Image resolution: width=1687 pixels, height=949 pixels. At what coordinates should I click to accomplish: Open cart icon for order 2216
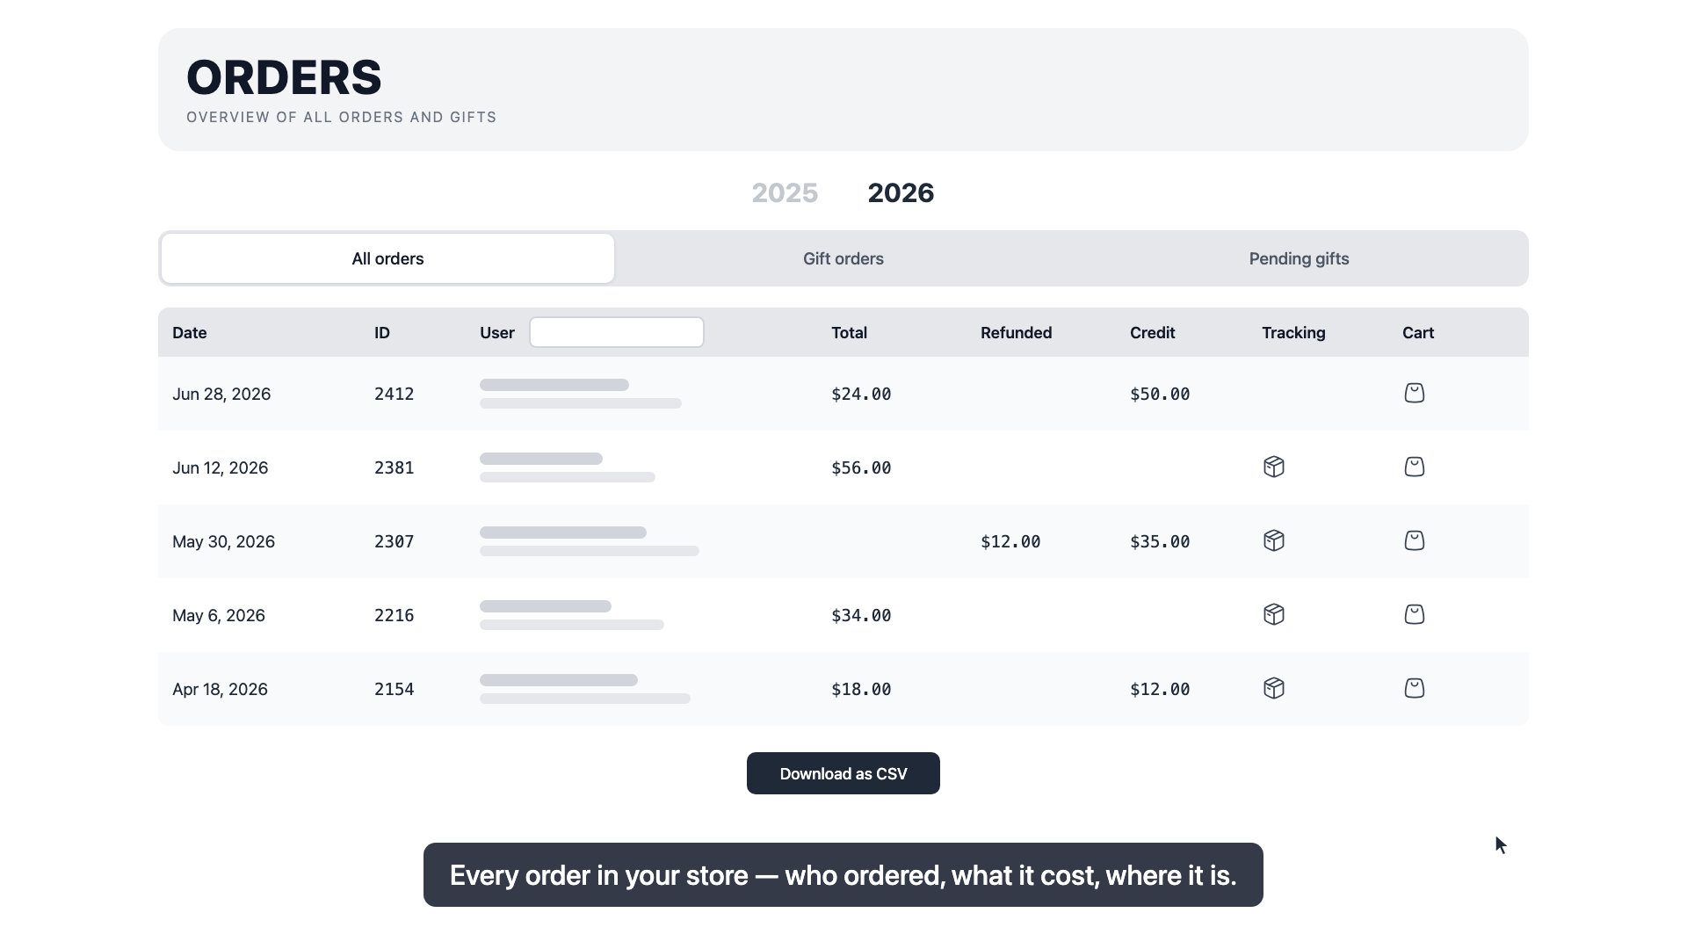(x=1414, y=614)
